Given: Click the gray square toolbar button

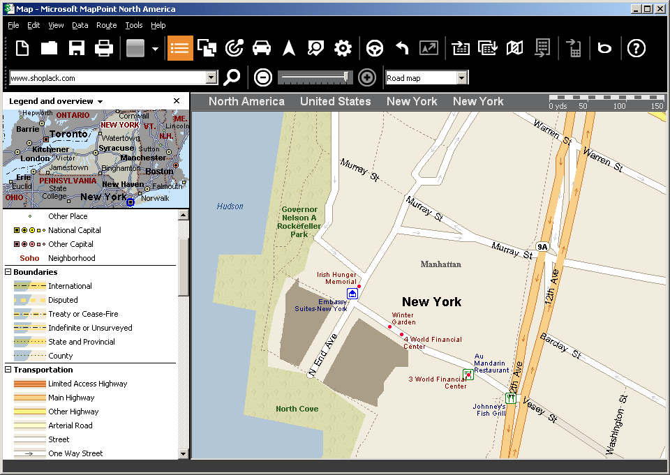Looking at the screenshot, I should (x=135, y=48).
